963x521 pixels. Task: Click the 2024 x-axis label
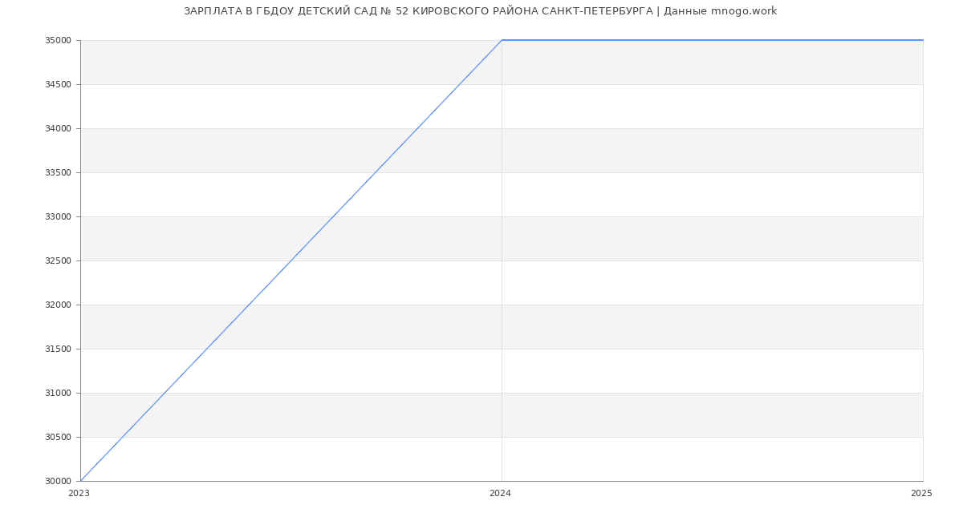(500, 494)
